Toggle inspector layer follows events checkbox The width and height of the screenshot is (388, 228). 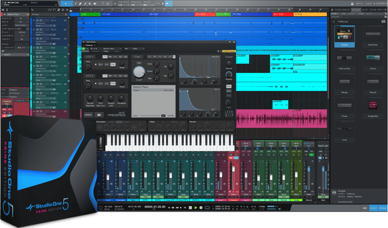tap(28, 29)
